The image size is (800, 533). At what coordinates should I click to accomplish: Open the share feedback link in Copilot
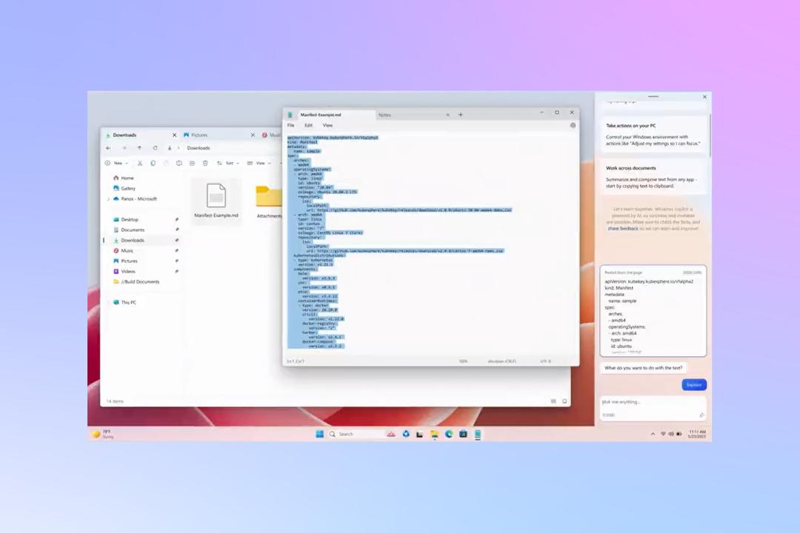[x=622, y=229]
